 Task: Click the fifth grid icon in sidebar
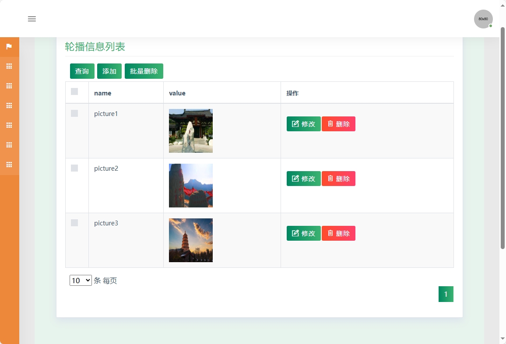point(9,145)
